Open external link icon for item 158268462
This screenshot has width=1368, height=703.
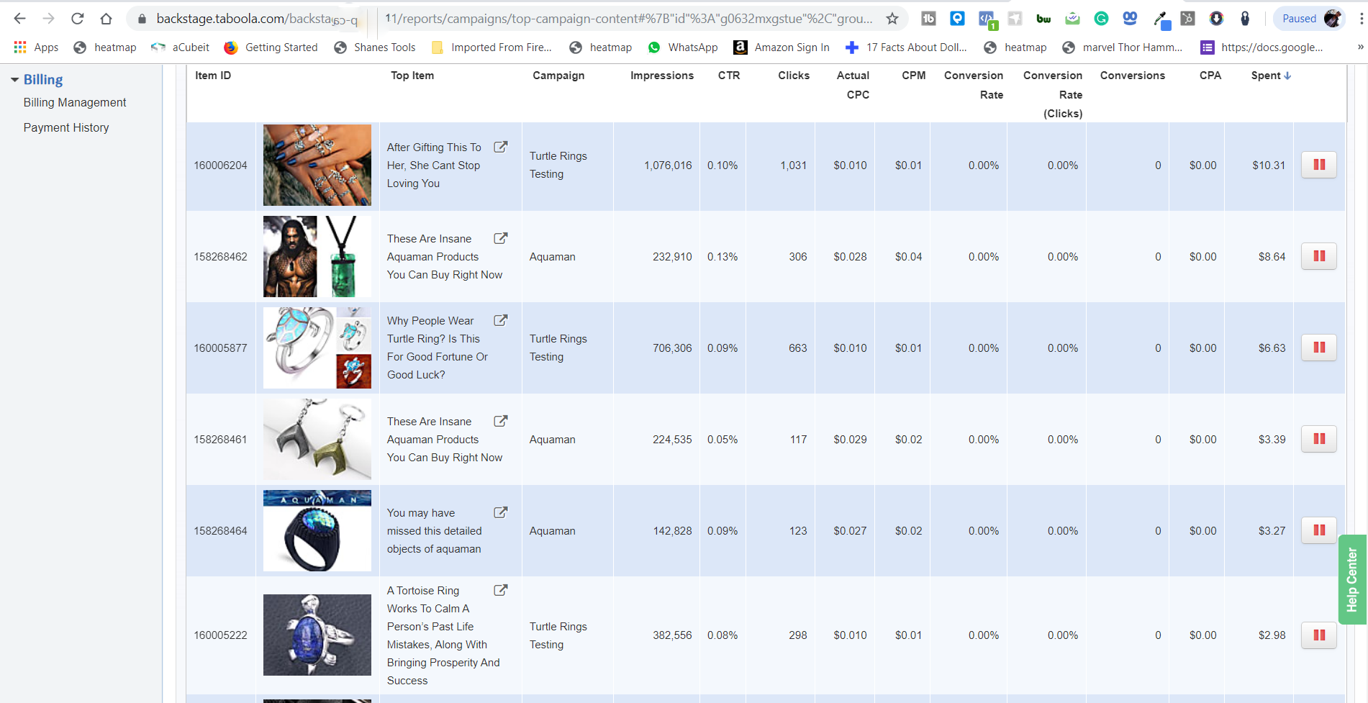click(x=501, y=238)
